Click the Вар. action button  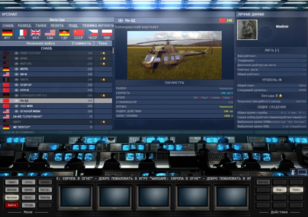[280, 190]
